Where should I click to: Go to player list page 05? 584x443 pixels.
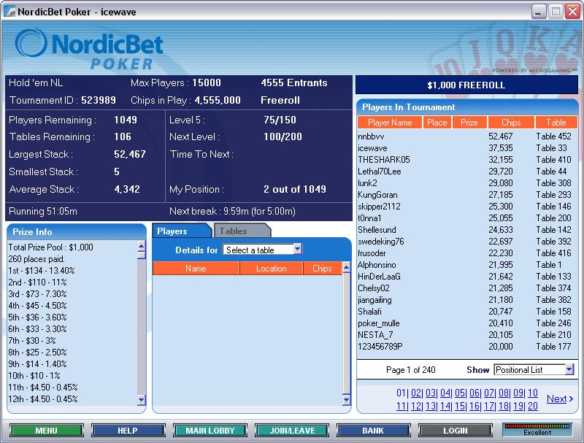point(460,393)
